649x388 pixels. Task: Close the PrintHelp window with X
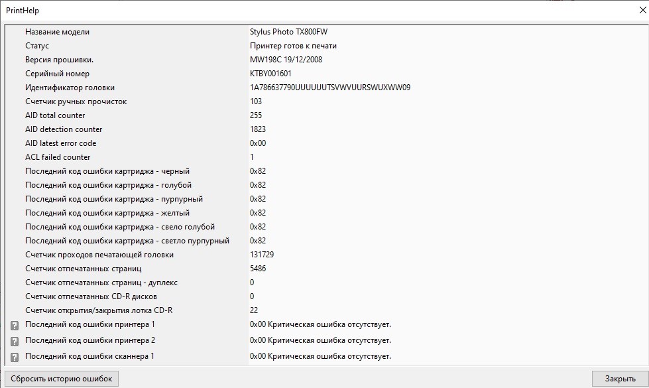(x=643, y=11)
